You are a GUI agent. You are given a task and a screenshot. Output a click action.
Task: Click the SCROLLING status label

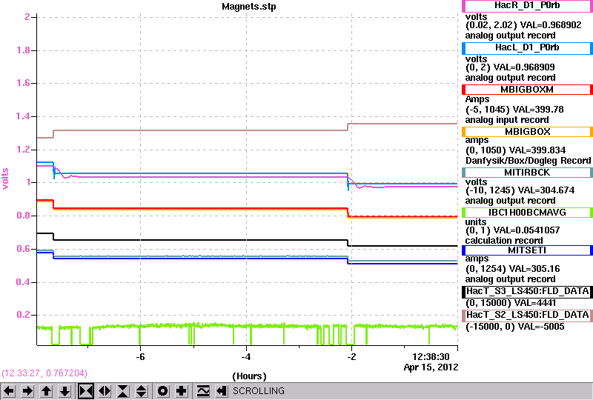coord(258,391)
